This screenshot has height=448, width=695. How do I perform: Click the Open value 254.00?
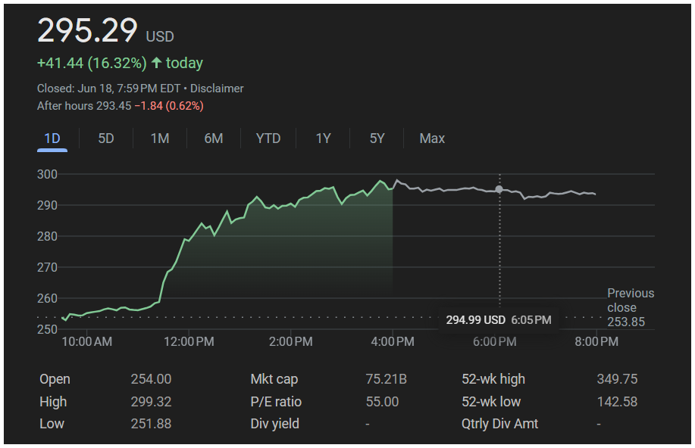pyautogui.click(x=151, y=379)
